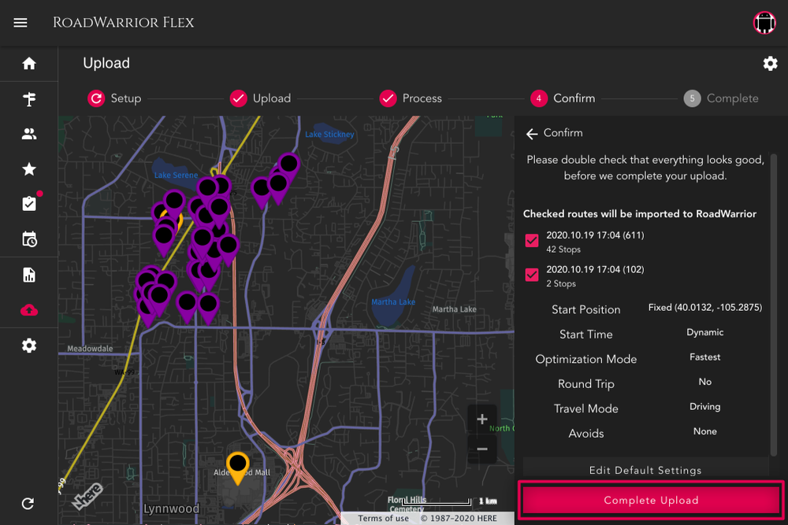The height and width of the screenshot is (525, 788).
Task: Click the refresh icon at sidebar bottom
Action: click(x=28, y=504)
